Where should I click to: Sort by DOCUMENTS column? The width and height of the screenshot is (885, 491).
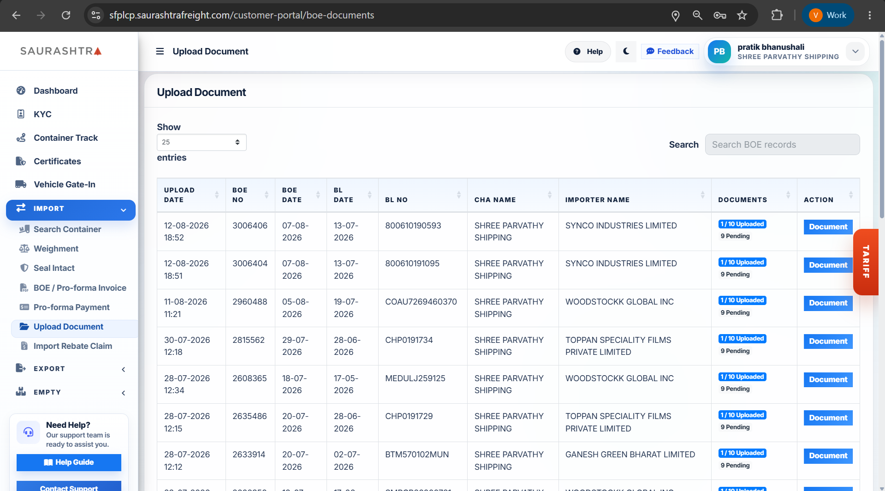754,195
